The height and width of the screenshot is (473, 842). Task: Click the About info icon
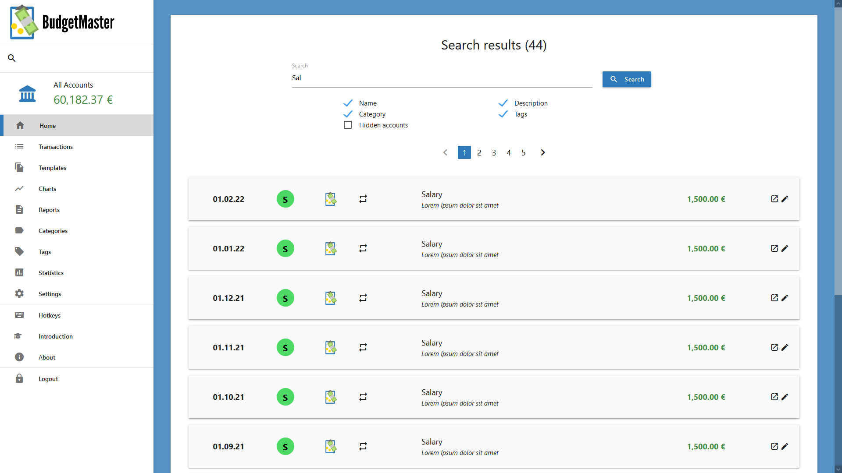click(x=19, y=357)
